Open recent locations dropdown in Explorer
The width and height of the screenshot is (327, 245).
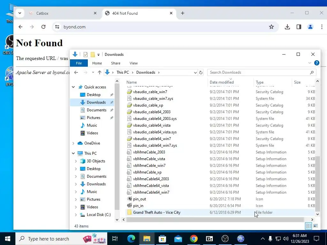[x=93, y=72]
